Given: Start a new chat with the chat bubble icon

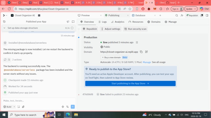Looking at the screenshot, I should 73,22.
